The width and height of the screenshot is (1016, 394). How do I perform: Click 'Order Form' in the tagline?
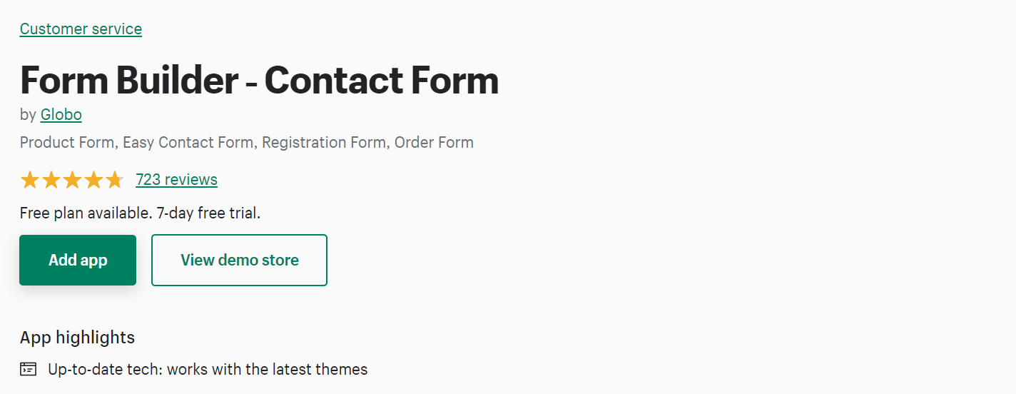click(434, 142)
